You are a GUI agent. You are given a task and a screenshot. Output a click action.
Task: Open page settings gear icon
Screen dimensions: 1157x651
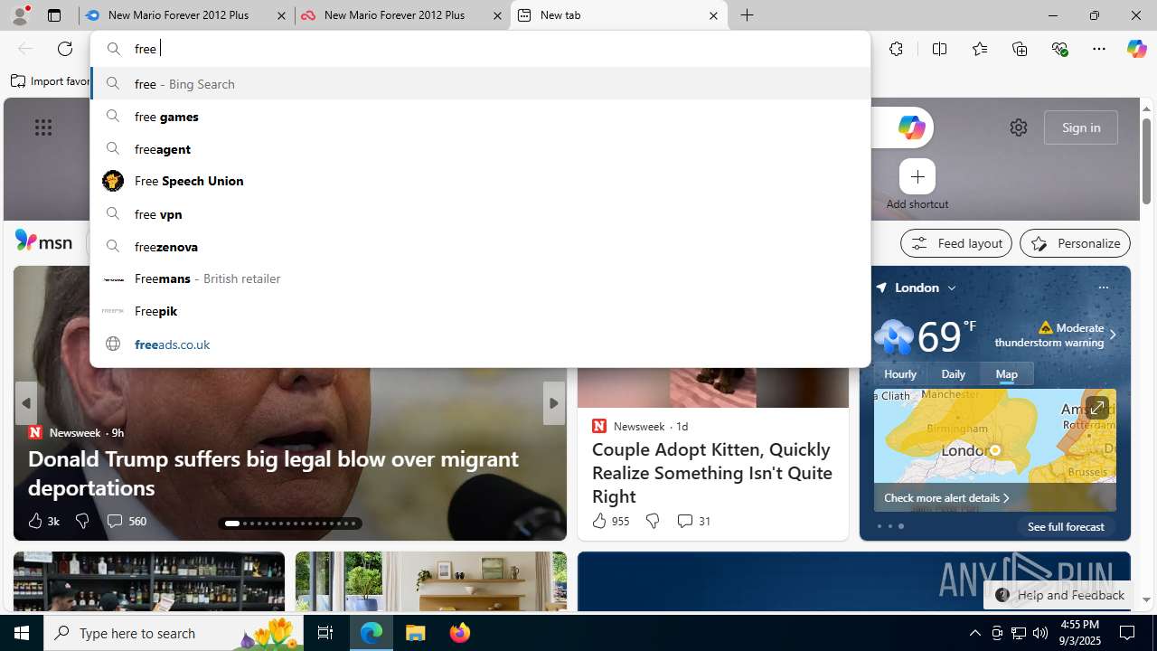tap(1019, 127)
